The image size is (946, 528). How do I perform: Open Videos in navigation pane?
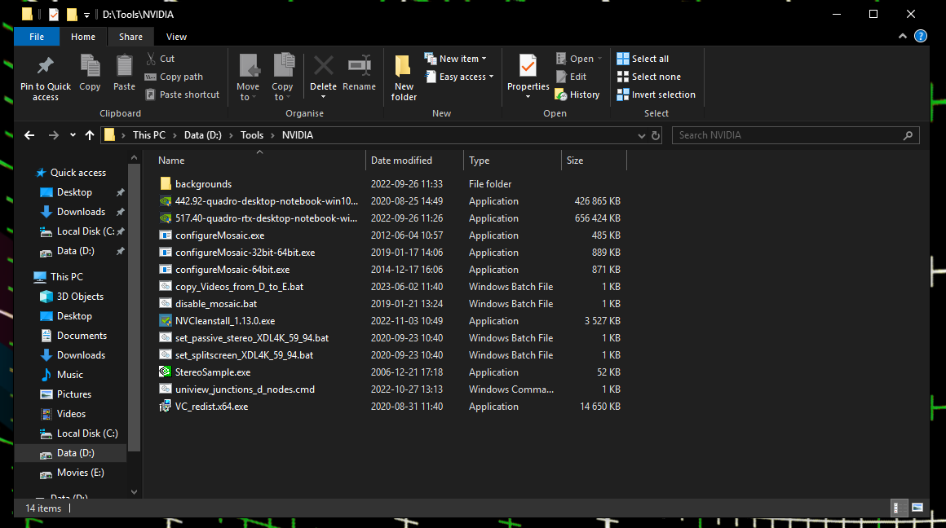tap(71, 414)
